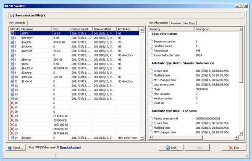The height and width of the screenshot is (161, 252).
Task: Click the file icon of record 10 $UpCase
Action: coord(12,77)
